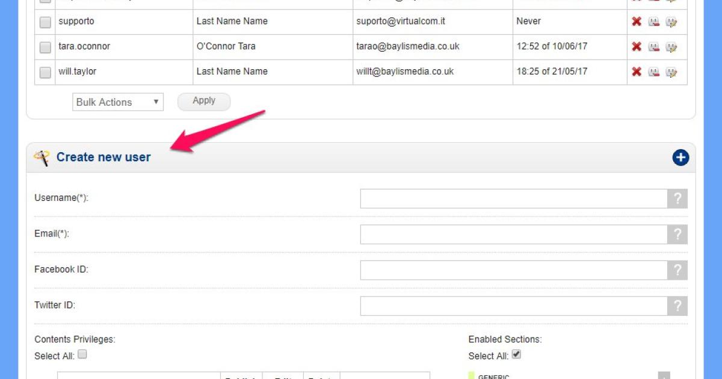The image size is (722, 379).
Task: Tick the checkbox for supporto row
Action: 45,22
